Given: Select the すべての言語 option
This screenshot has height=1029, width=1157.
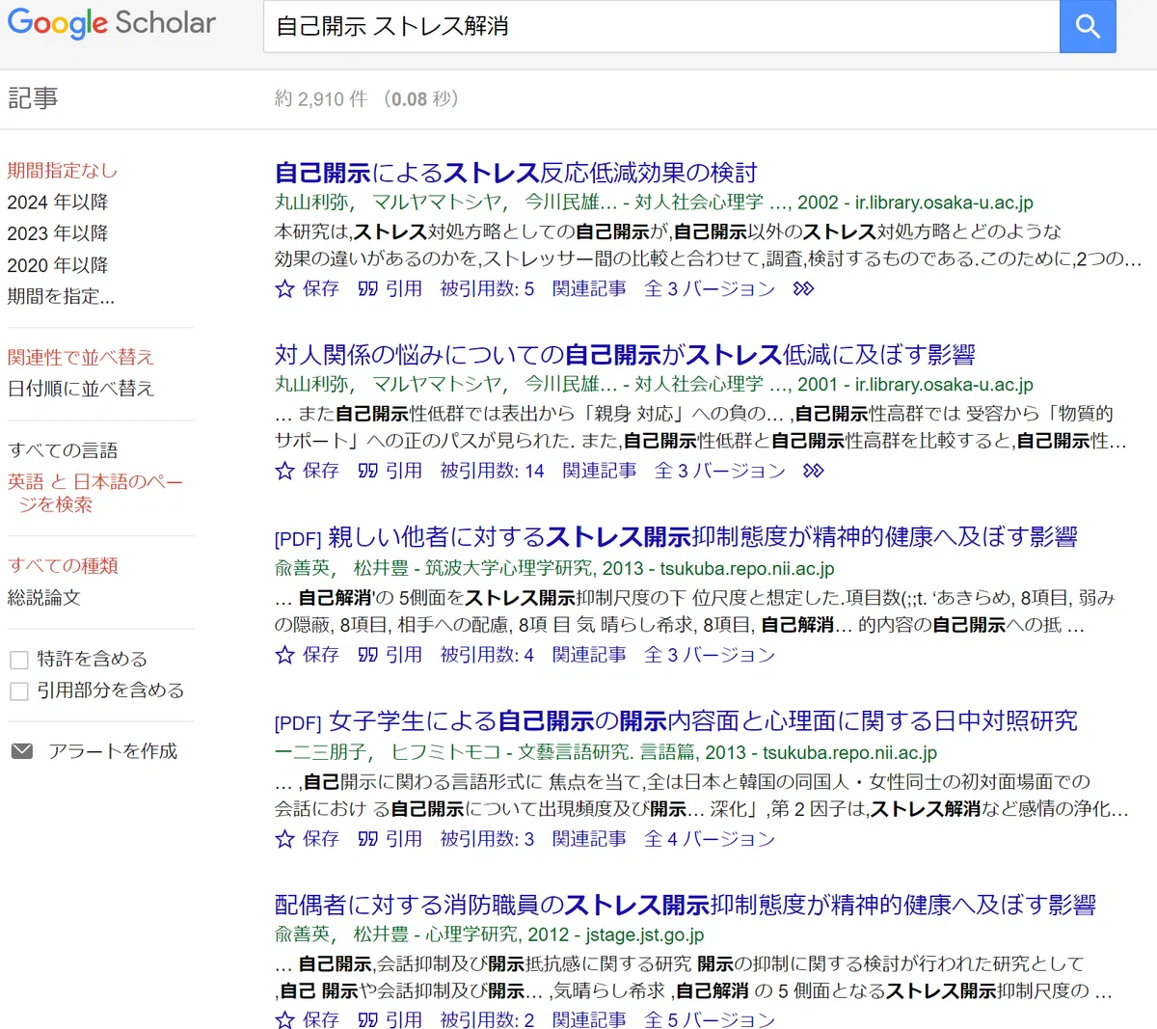Looking at the screenshot, I should point(63,450).
